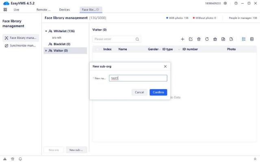Viewport: 260px width, 162px height.
Task: Click the search magnifier icon
Action: (x=137, y=39)
